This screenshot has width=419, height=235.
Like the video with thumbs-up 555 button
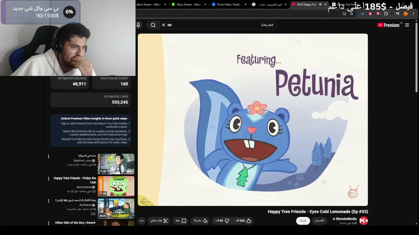click(x=243, y=221)
